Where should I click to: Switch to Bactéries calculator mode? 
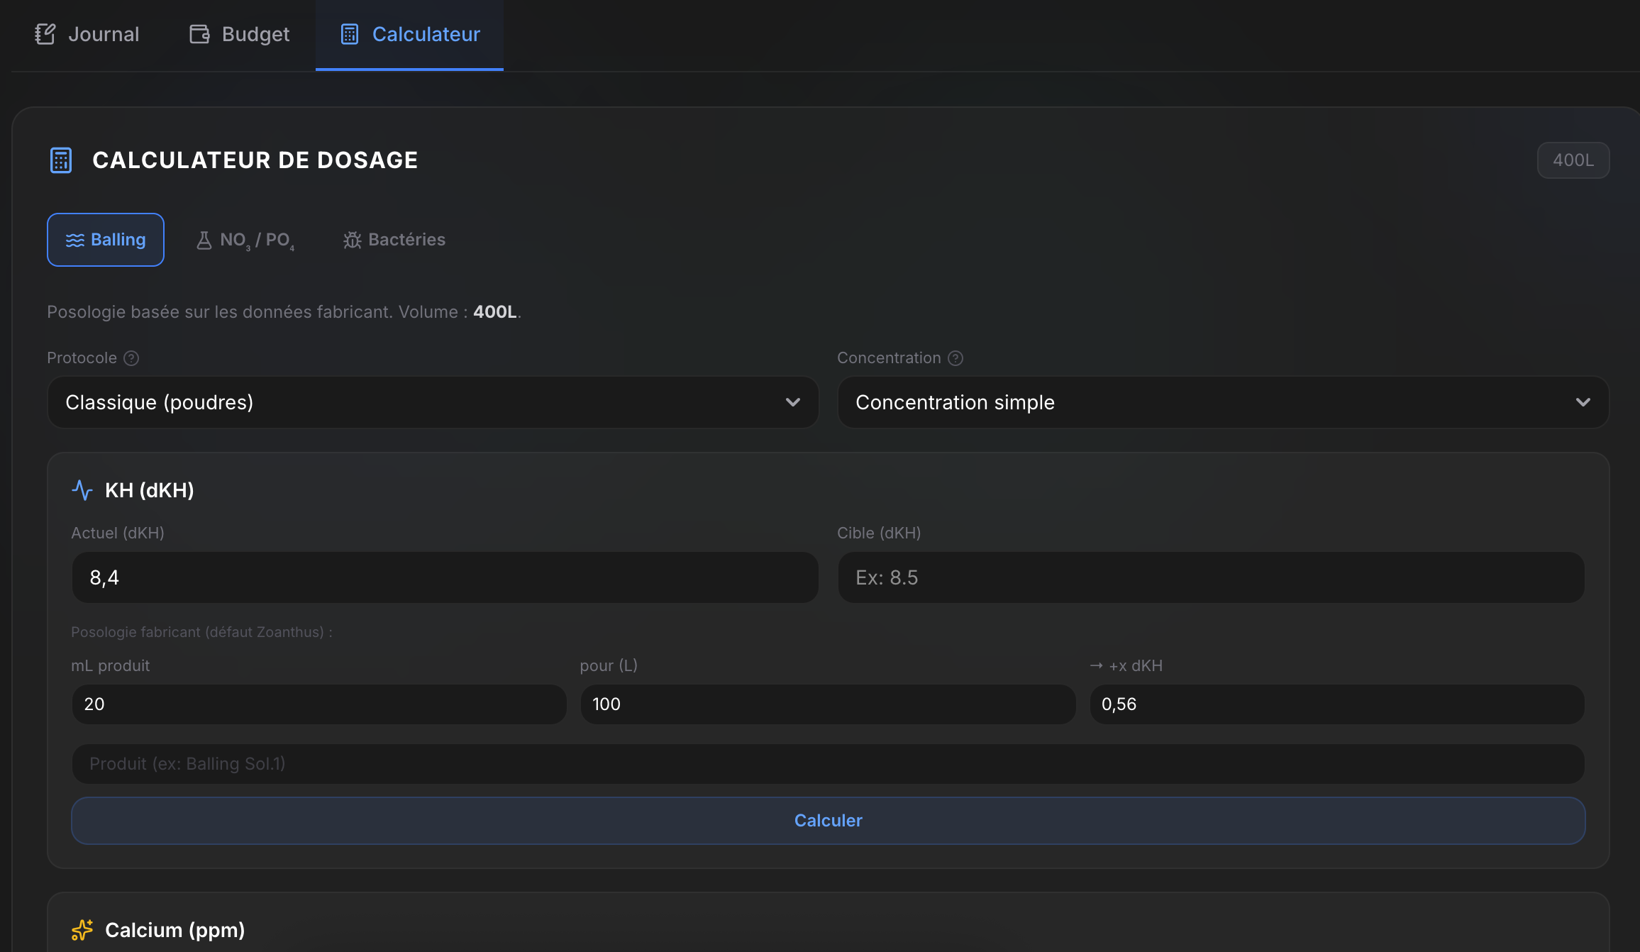tap(394, 240)
